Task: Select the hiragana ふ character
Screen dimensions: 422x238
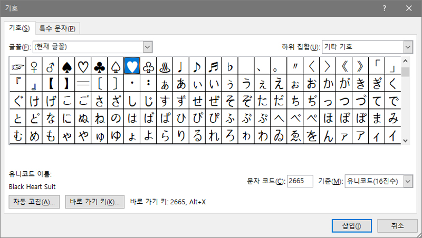Action: (x=230, y=118)
